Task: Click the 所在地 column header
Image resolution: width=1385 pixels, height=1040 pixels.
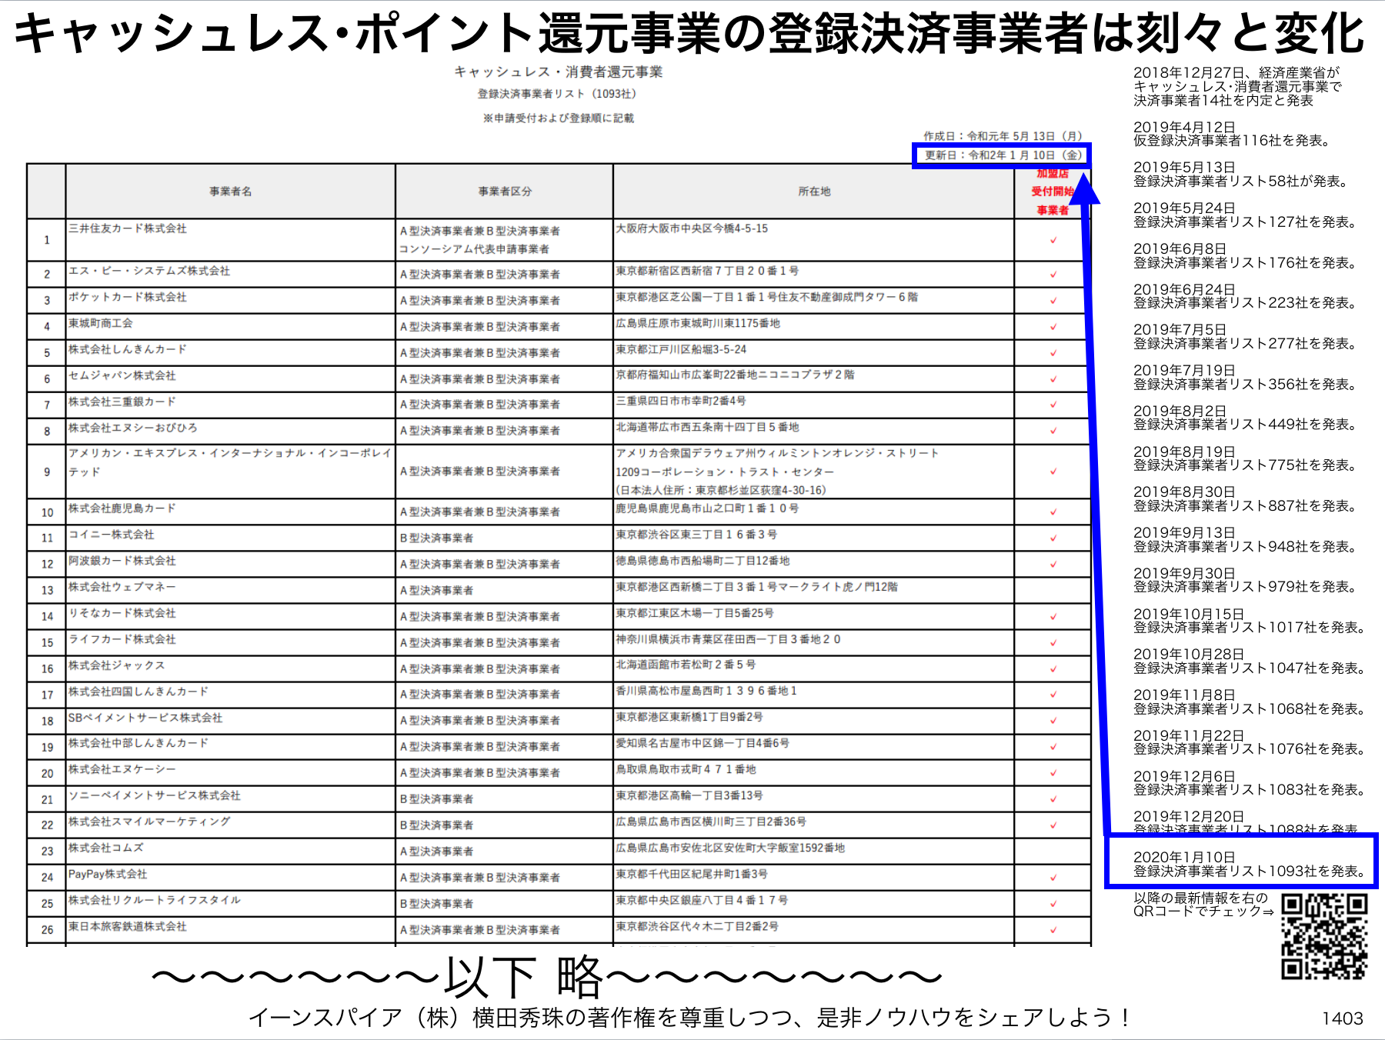Action: tap(814, 192)
